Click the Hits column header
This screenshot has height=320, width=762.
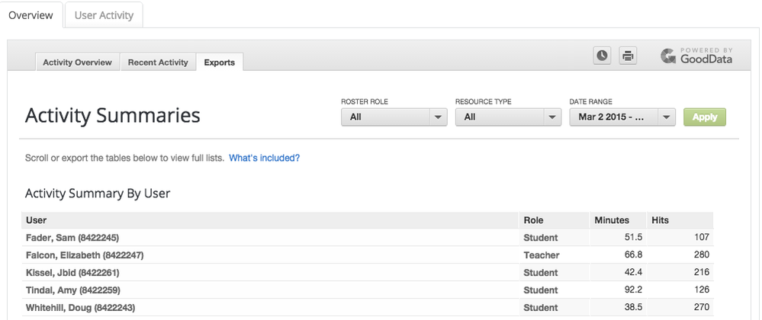coord(660,220)
